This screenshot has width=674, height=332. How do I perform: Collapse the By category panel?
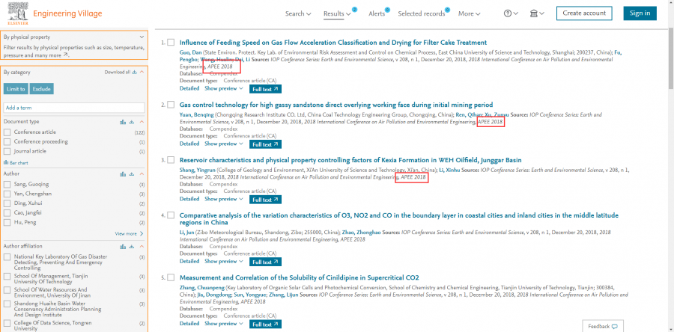[142, 73]
